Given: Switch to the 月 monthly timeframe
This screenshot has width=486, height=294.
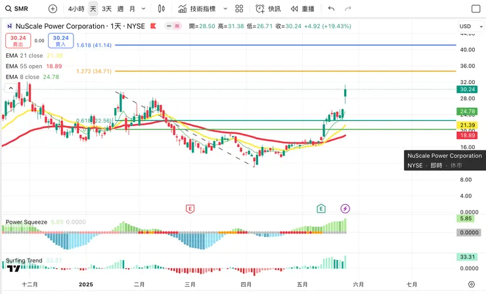Looking at the screenshot, I should (132, 9).
